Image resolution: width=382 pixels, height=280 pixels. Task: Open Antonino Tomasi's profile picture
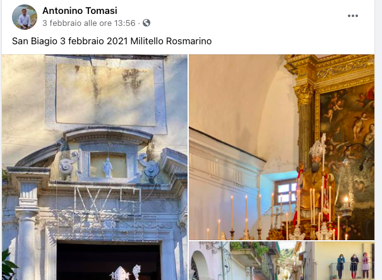tap(25, 17)
